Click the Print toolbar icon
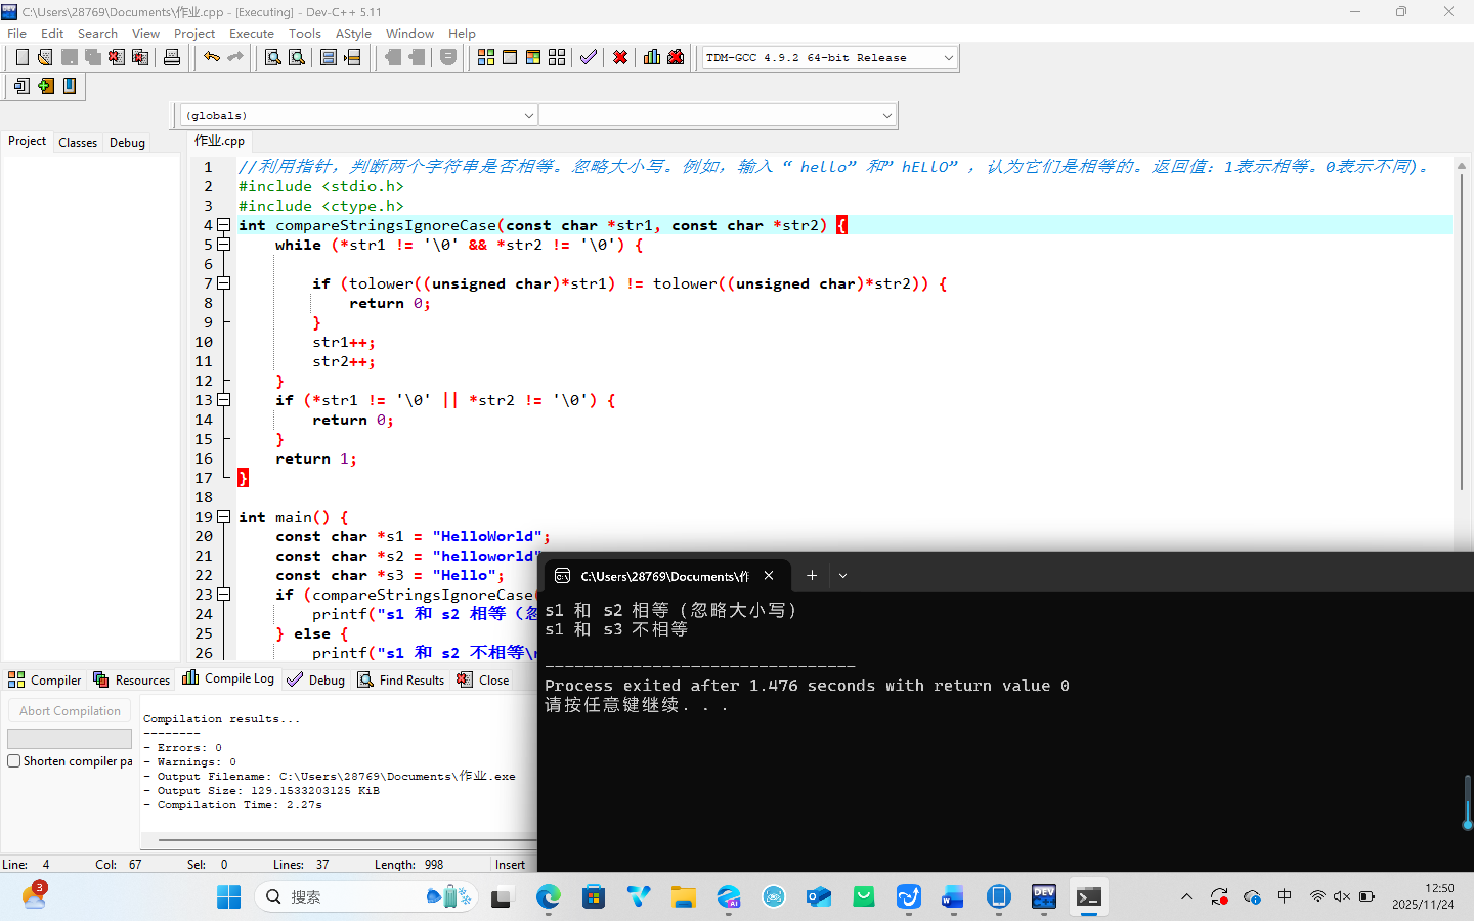This screenshot has width=1474, height=921. pyautogui.click(x=172, y=58)
